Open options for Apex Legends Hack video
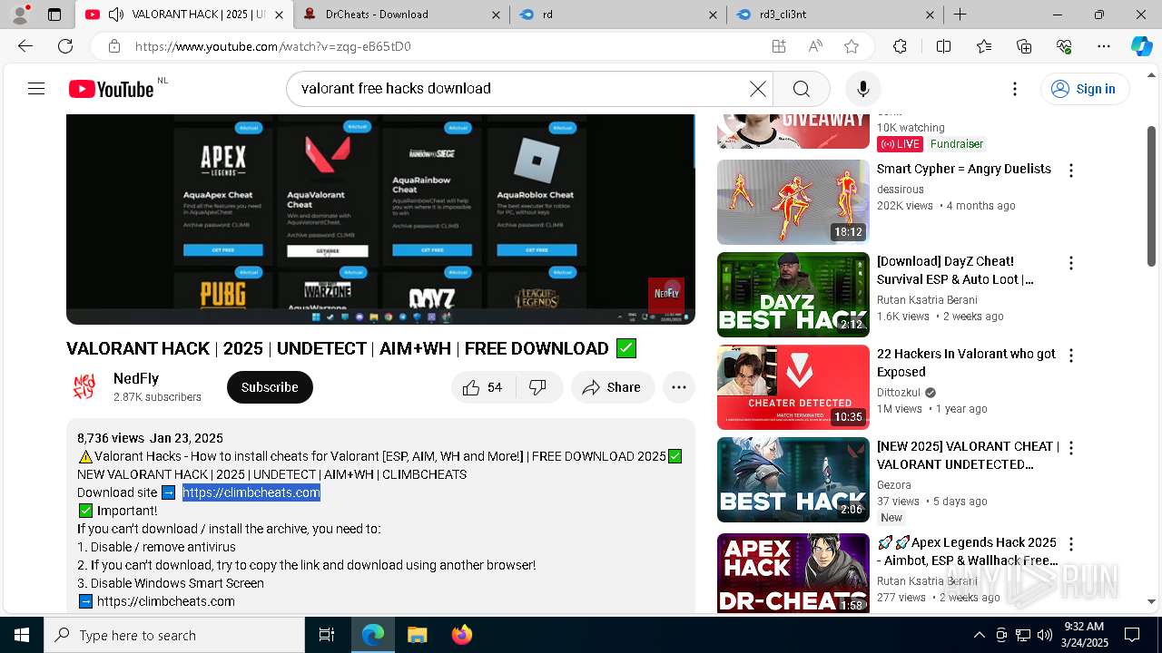Viewport: 1162px width, 653px height. point(1071,544)
